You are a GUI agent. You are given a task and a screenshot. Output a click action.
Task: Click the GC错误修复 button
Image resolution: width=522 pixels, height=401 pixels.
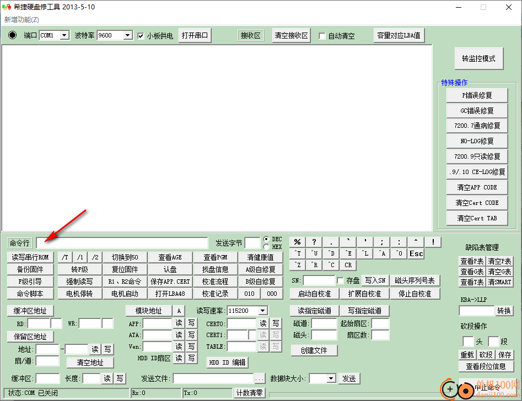[x=477, y=111]
